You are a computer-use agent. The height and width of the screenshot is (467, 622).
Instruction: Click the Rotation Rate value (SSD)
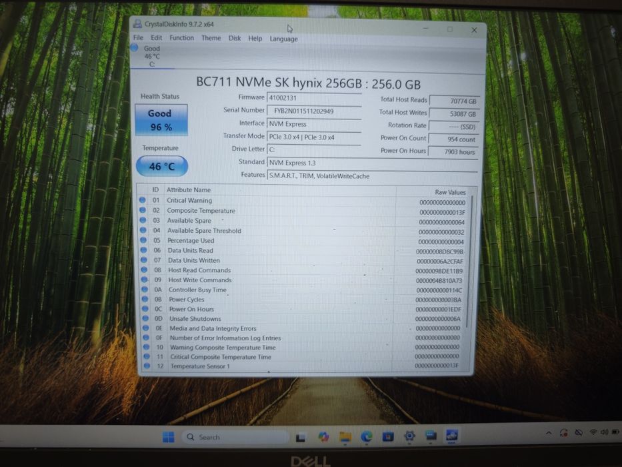tap(454, 127)
